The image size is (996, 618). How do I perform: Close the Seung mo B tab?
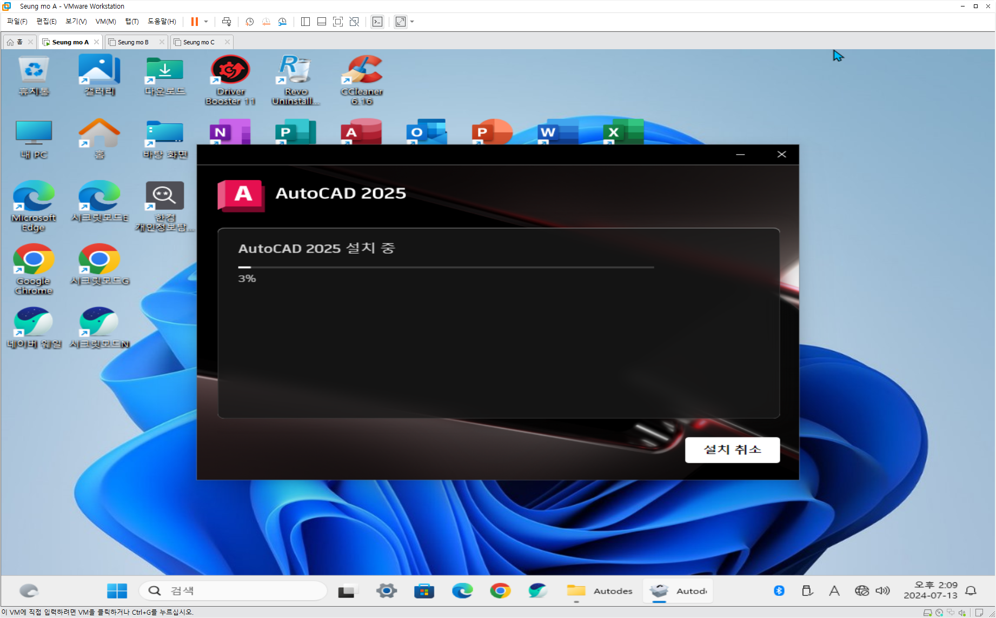tap(162, 42)
